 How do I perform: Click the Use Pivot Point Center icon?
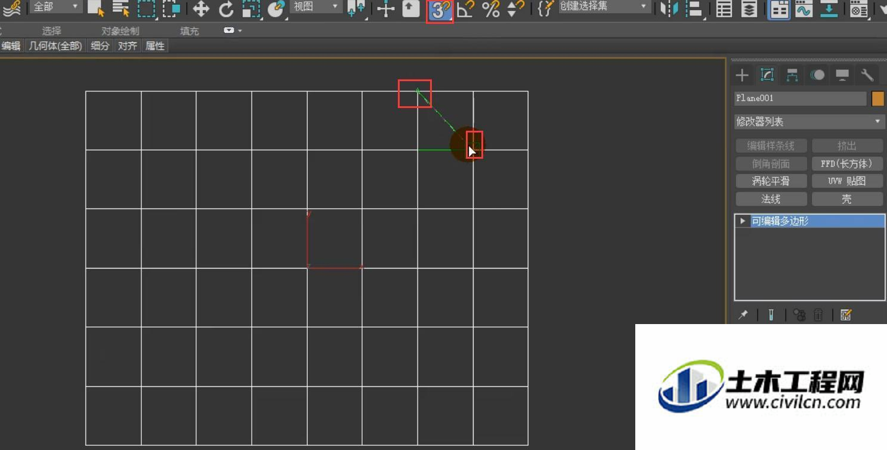357,8
